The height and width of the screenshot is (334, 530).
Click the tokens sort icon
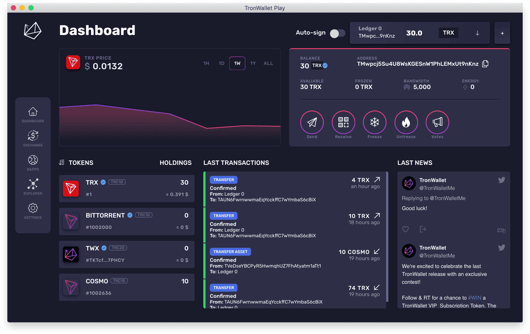[61, 162]
